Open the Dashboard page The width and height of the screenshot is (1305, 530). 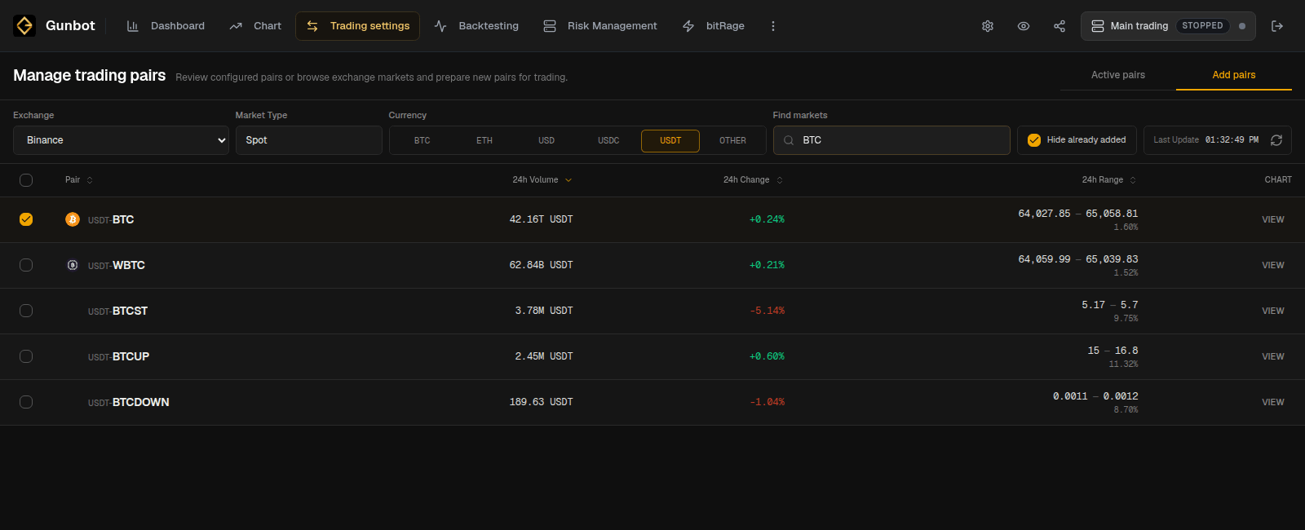click(166, 26)
